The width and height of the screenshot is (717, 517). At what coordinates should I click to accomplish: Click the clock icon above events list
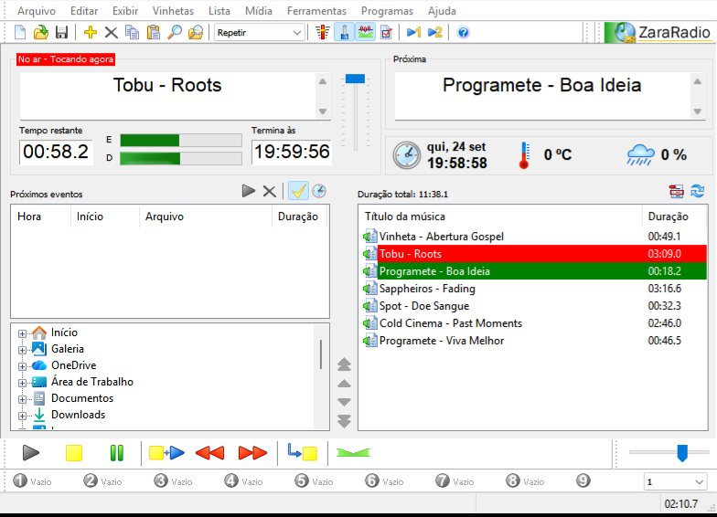point(318,191)
